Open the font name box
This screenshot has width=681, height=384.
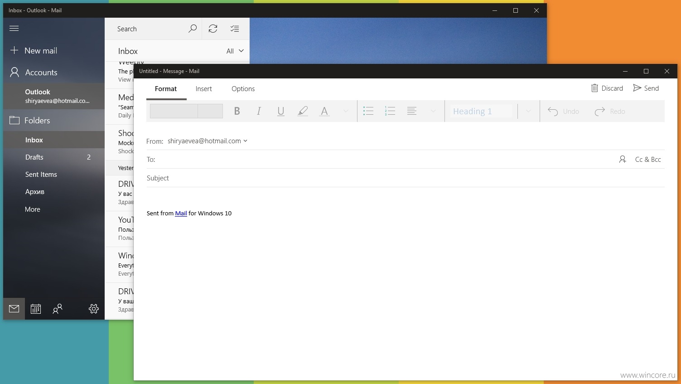point(174,111)
